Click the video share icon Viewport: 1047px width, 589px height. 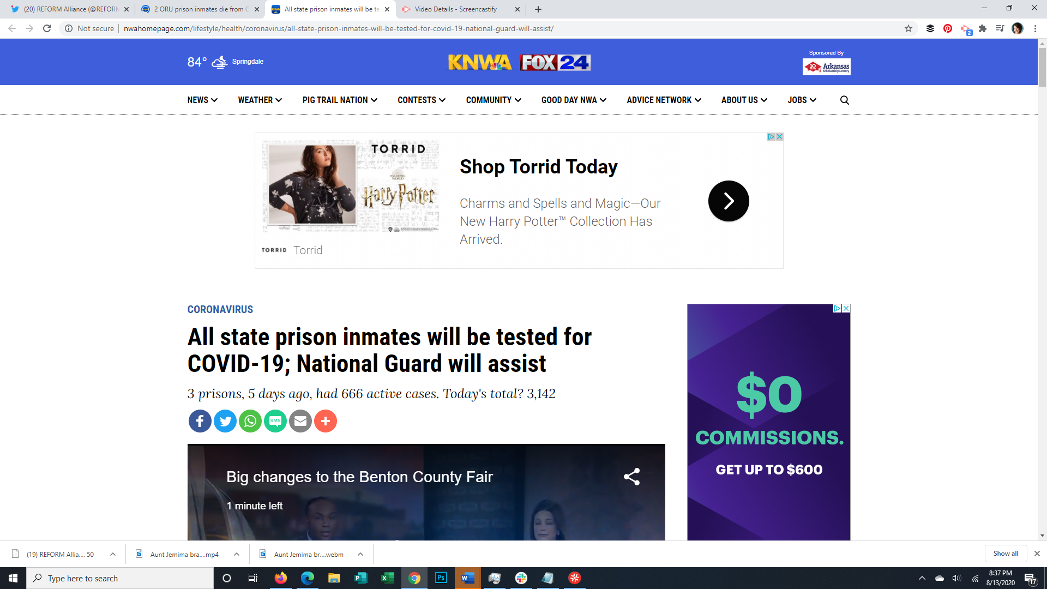point(631,477)
